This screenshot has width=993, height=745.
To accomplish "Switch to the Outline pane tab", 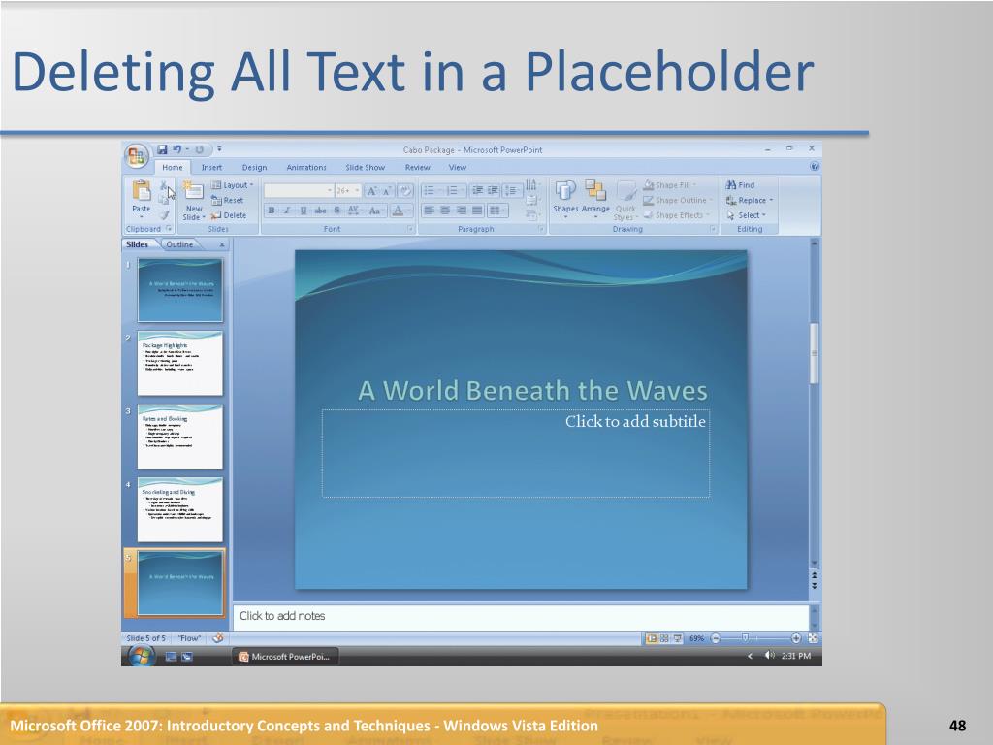I will [179, 244].
